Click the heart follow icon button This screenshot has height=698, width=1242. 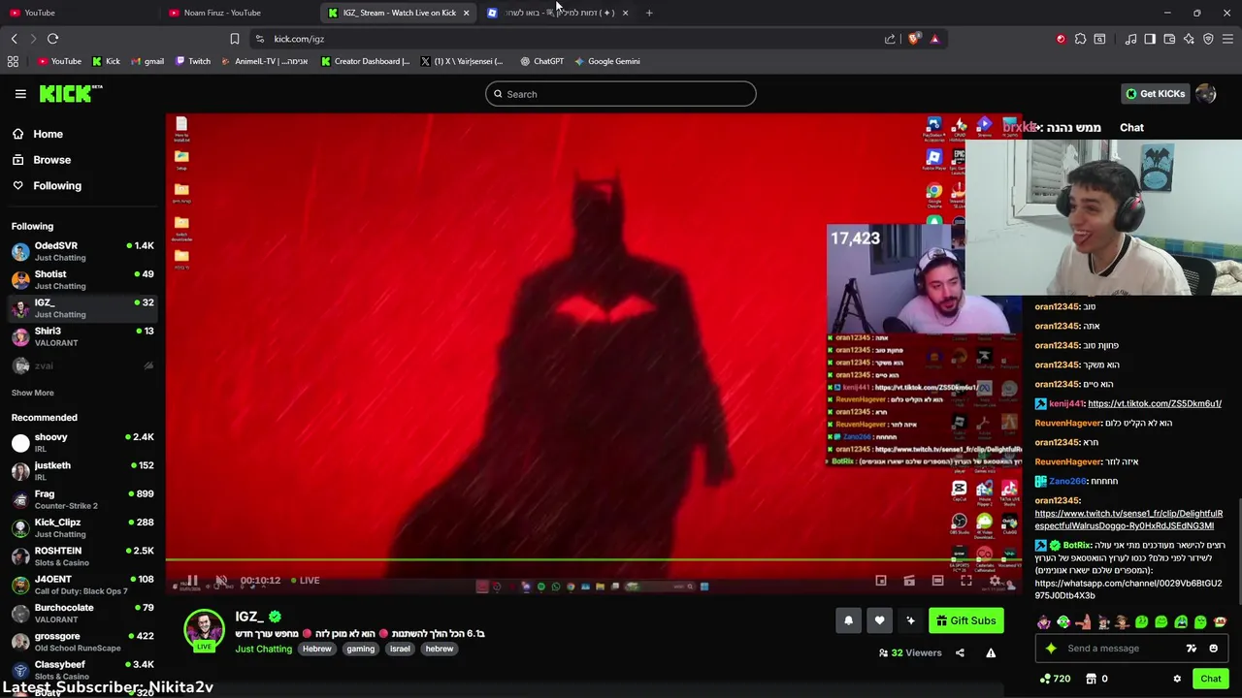879,620
